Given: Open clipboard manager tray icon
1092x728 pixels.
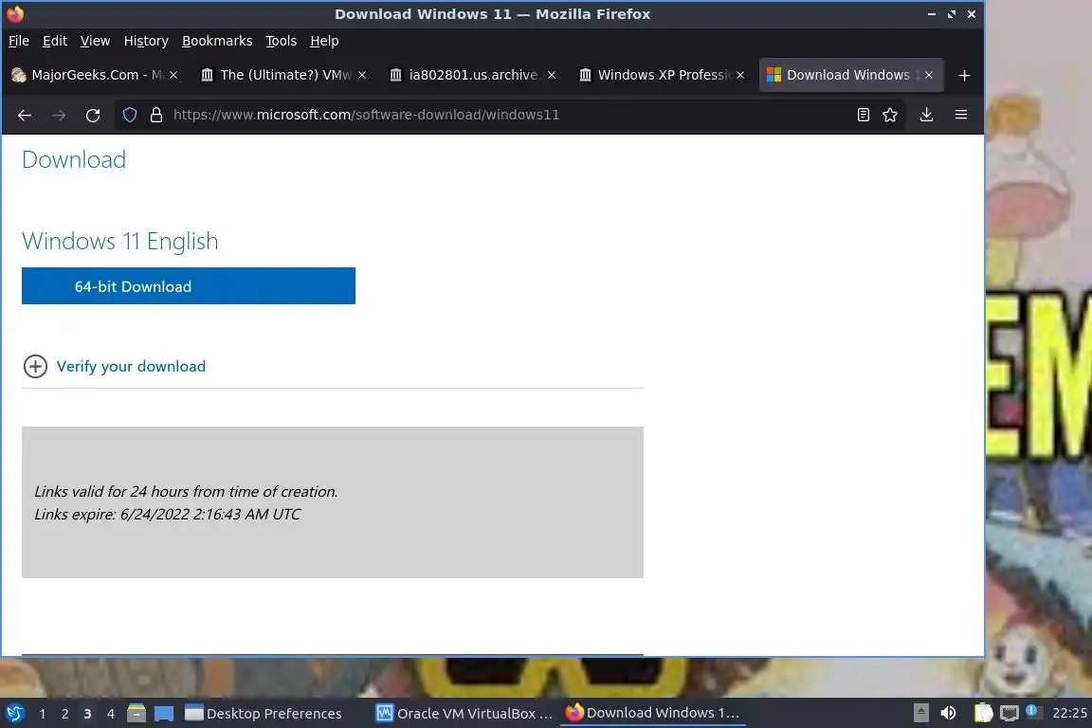Looking at the screenshot, I should click(983, 713).
